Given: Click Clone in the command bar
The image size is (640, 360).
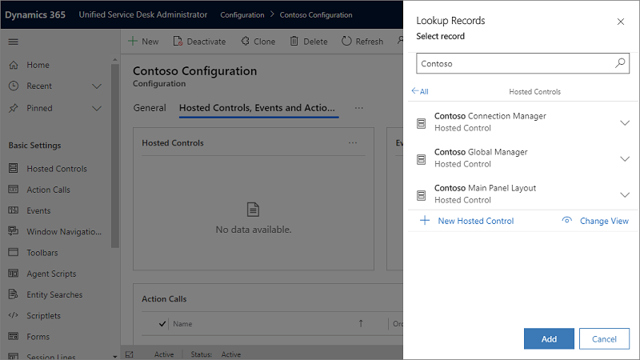Looking at the screenshot, I should (x=258, y=42).
